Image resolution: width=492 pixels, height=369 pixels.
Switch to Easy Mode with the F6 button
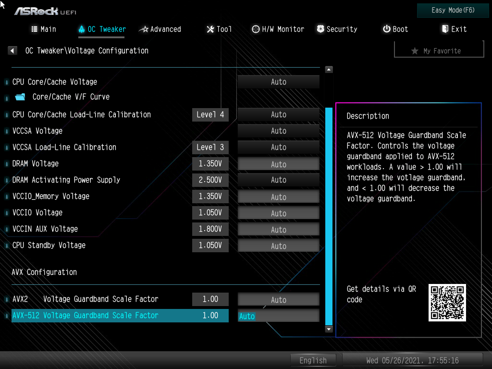(452, 10)
